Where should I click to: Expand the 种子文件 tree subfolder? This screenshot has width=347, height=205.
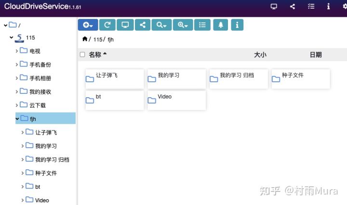23,173
